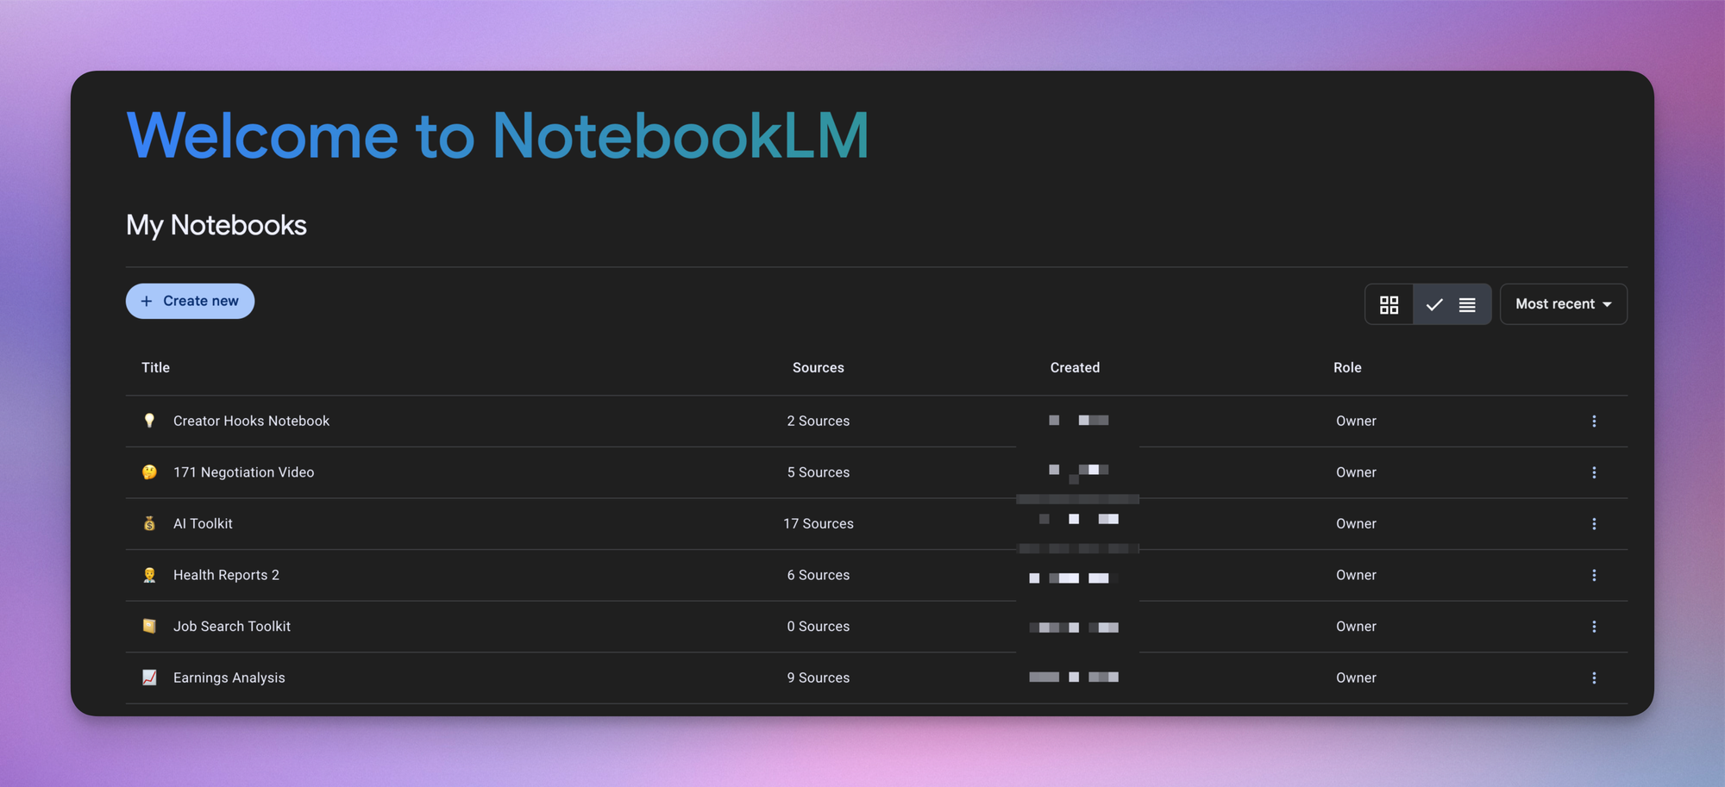The height and width of the screenshot is (787, 1725).
Task: Click the thinking face icon of 171 Negotiation Video
Action: pyautogui.click(x=149, y=472)
